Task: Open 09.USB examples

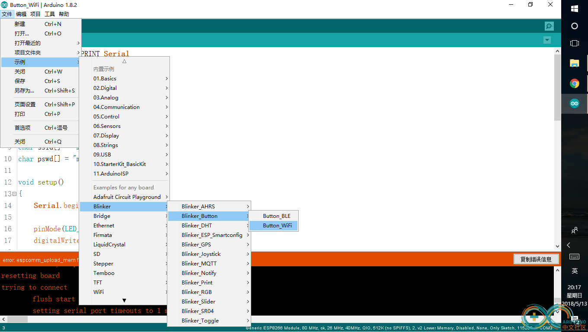Action: point(124,155)
